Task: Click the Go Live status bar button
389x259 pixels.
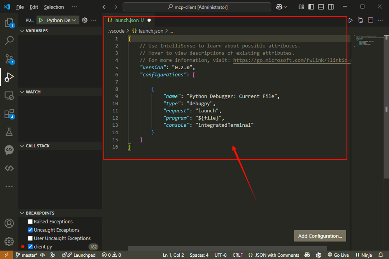Action: [x=338, y=255]
